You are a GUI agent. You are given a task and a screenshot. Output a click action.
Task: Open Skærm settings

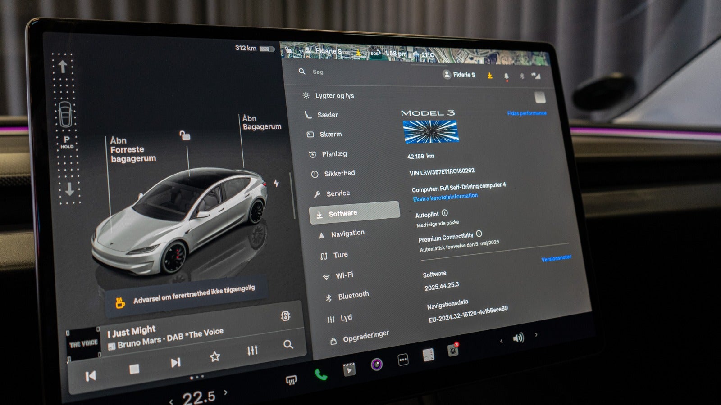(330, 134)
